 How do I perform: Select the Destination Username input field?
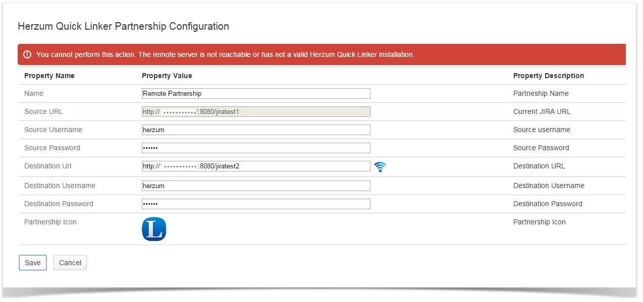pyautogui.click(x=256, y=186)
